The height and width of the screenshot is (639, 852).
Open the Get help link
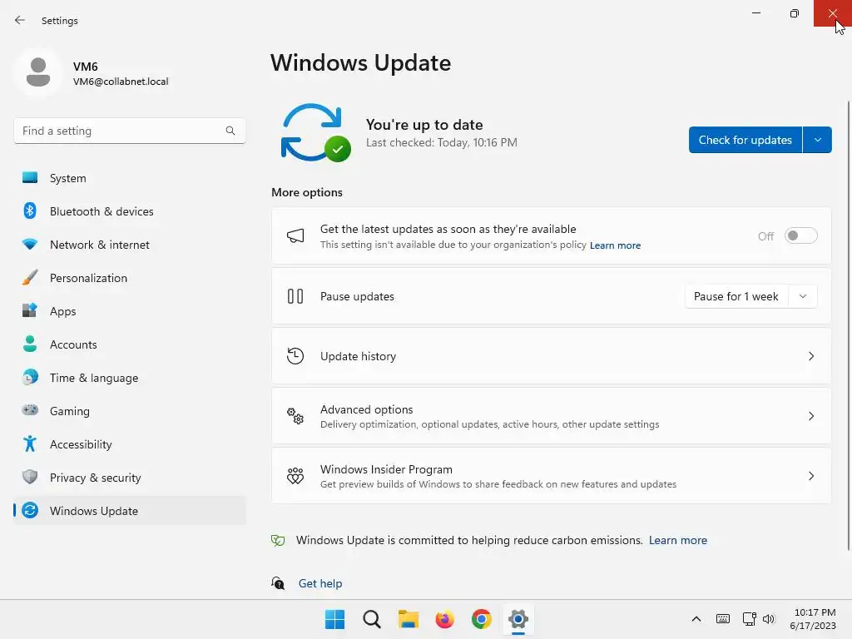coord(320,583)
